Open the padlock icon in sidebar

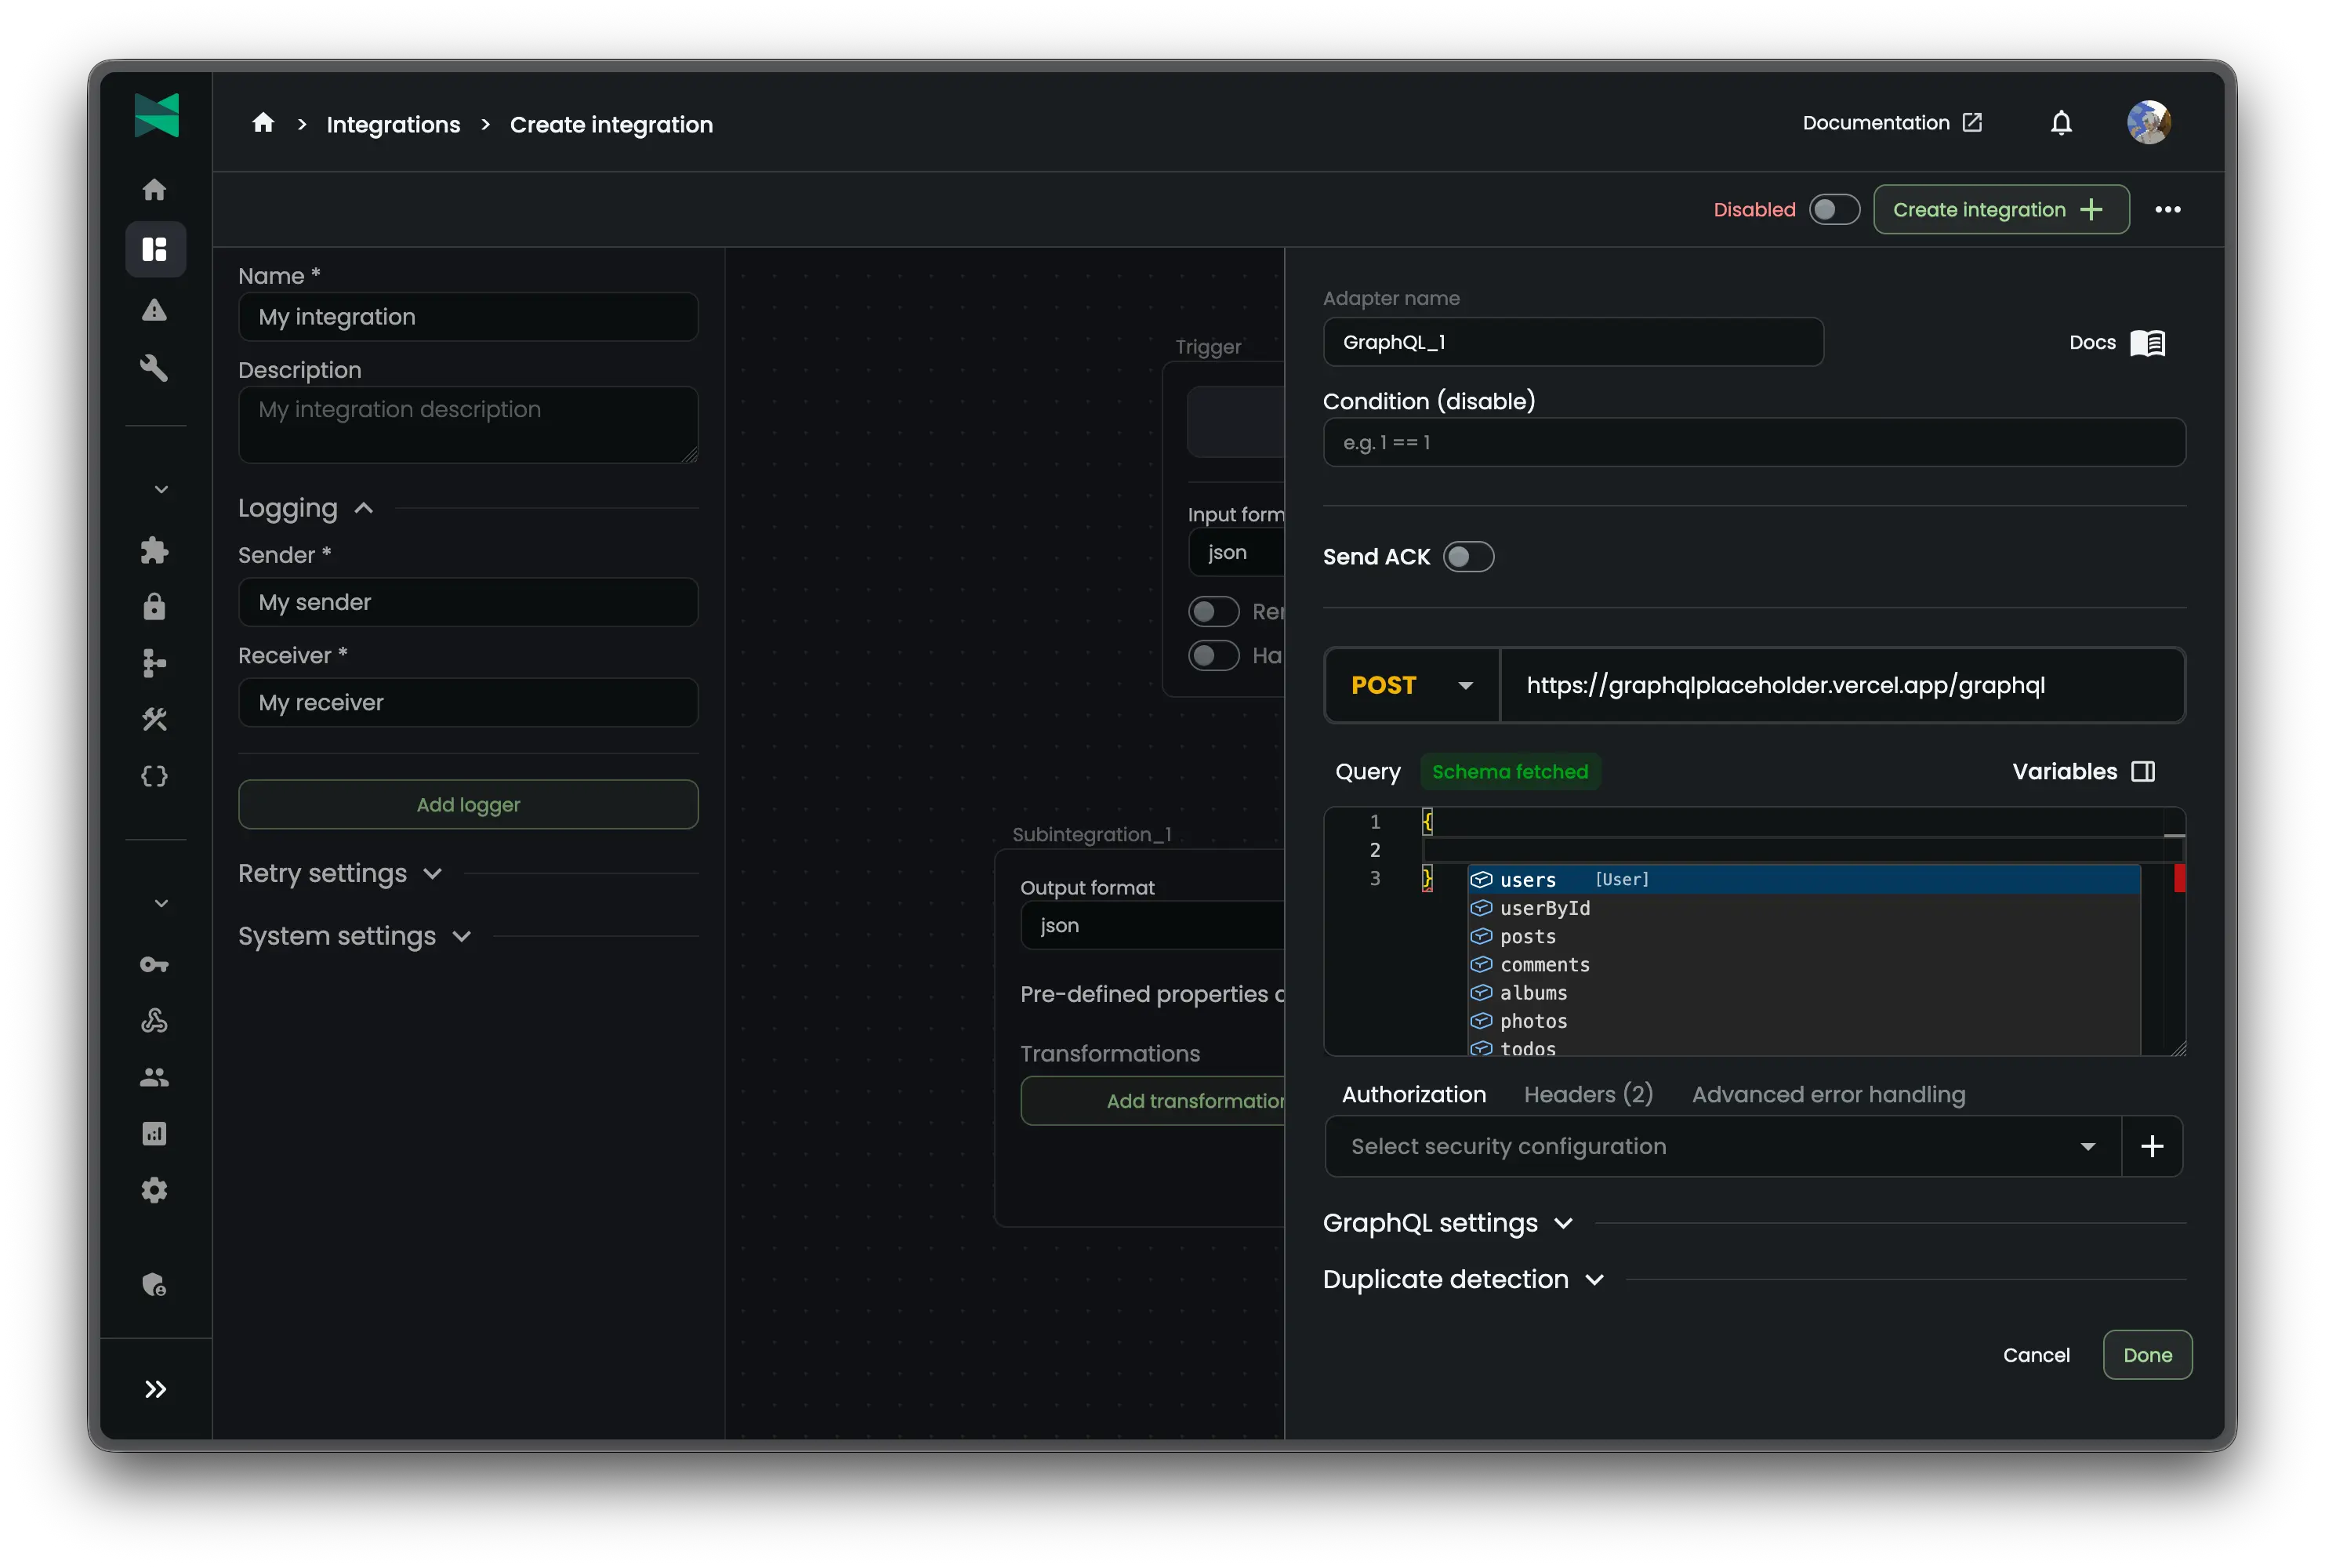tap(154, 607)
